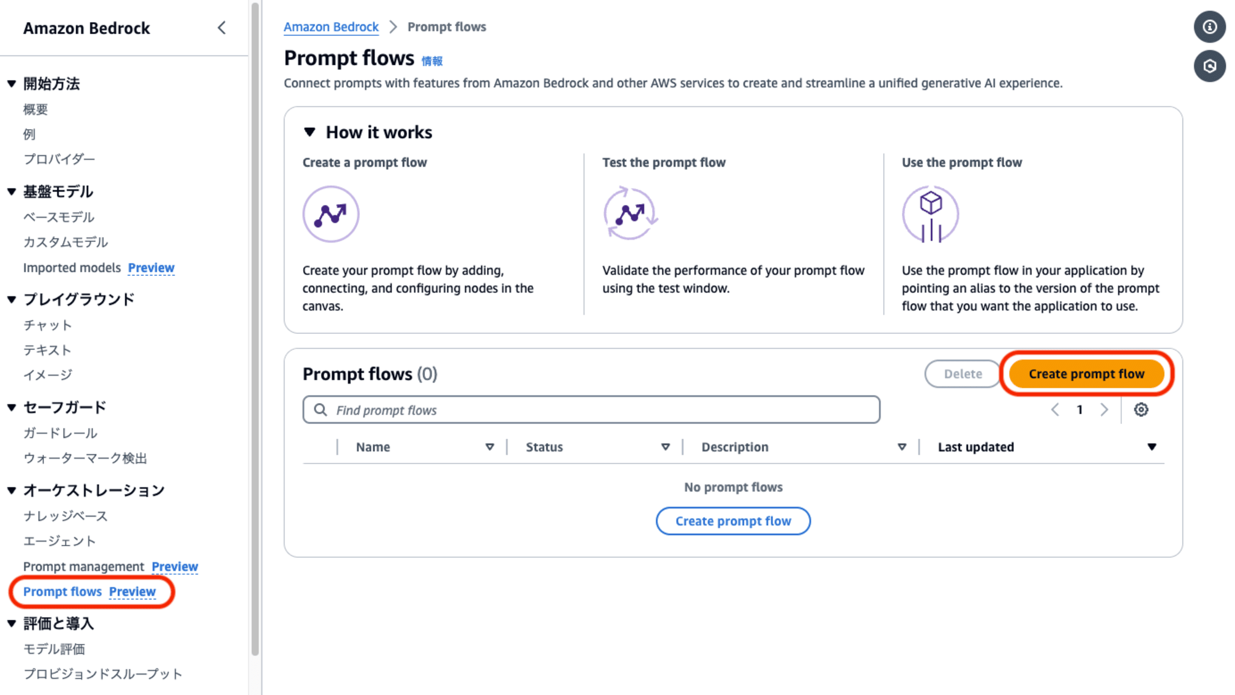Collapse the 基盤モデル sidebar section
1235x695 pixels.
[13, 191]
